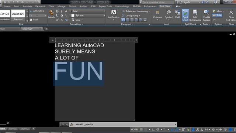Expand the Formatting panel
This screenshot has width=236, height=133.
(x=76, y=24)
